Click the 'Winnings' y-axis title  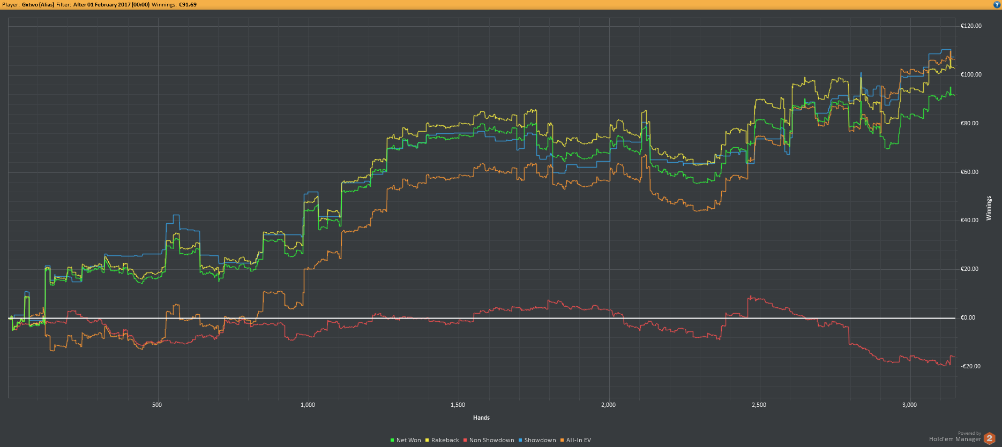(989, 208)
